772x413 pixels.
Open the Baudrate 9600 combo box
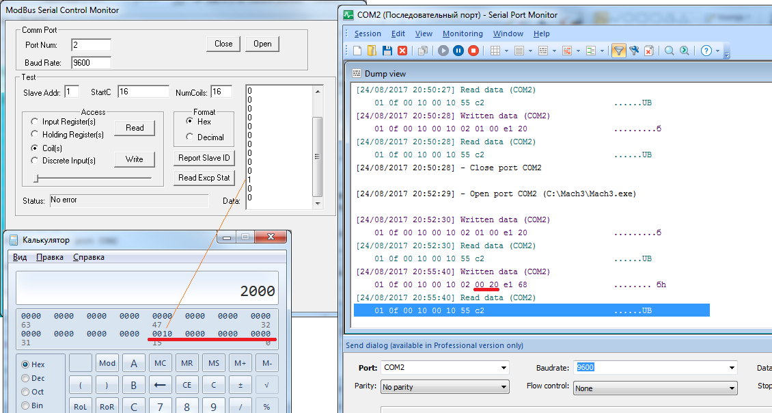click(x=657, y=368)
